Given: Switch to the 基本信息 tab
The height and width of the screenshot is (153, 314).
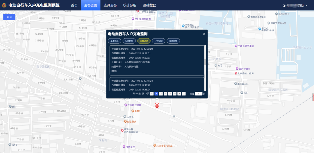Looking at the screenshot, I should [x=114, y=41].
